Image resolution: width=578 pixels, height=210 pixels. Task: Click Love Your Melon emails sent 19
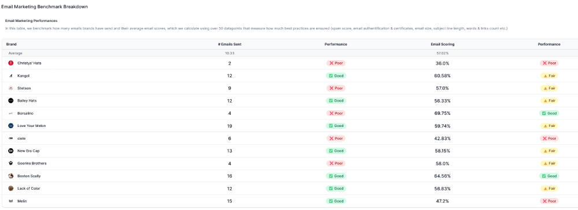point(229,126)
